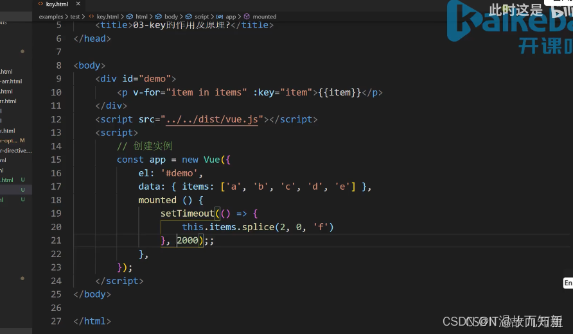Screen dimensions: 573x334
Task: Select the key.html editor tab
Action: click(59, 4)
